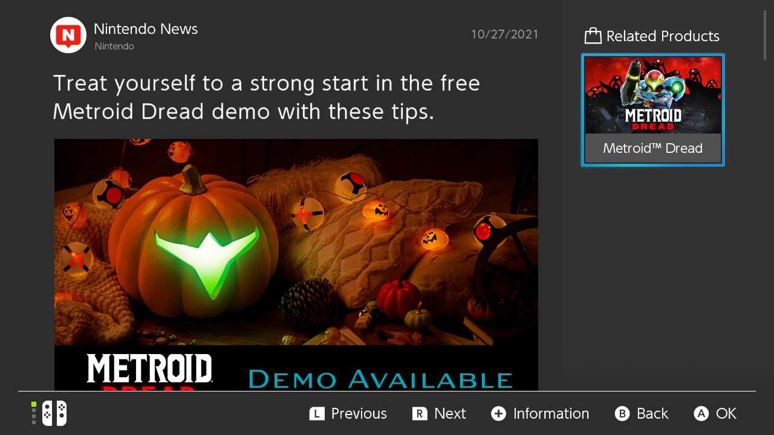Open the article Information option
The image size is (774, 435).
tap(551, 414)
